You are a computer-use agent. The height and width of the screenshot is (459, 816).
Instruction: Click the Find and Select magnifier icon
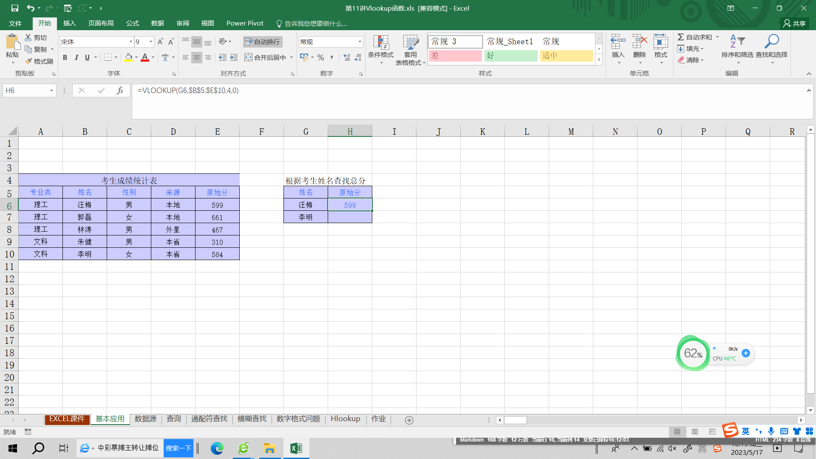click(771, 42)
